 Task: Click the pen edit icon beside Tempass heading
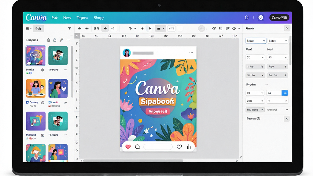[61, 40]
